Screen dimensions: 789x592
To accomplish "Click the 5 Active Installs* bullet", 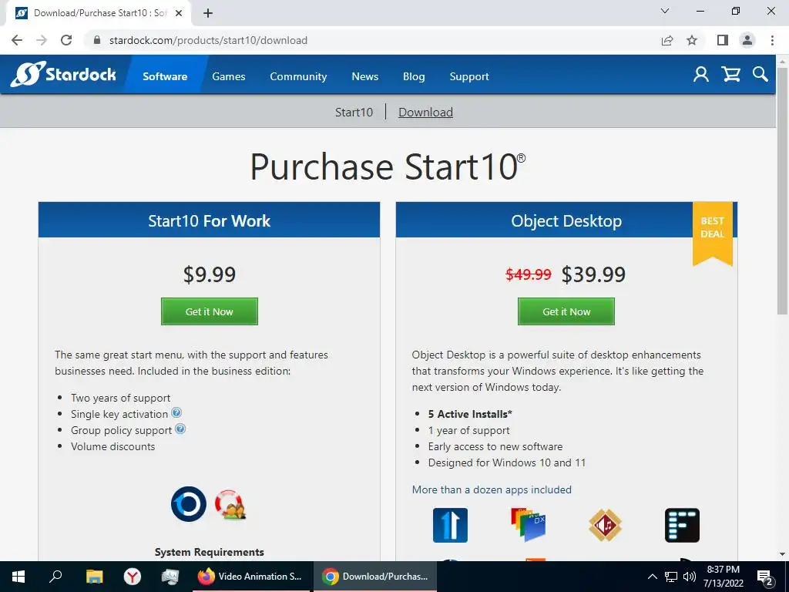I will [470, 414].
